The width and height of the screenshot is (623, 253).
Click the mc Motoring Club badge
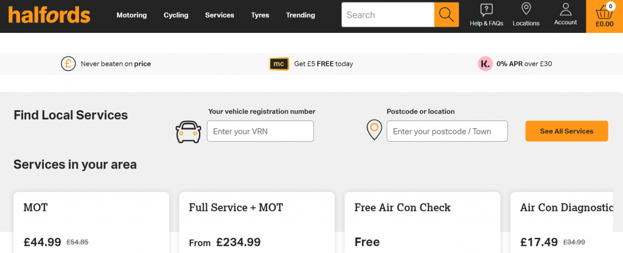tap(279, 63)
